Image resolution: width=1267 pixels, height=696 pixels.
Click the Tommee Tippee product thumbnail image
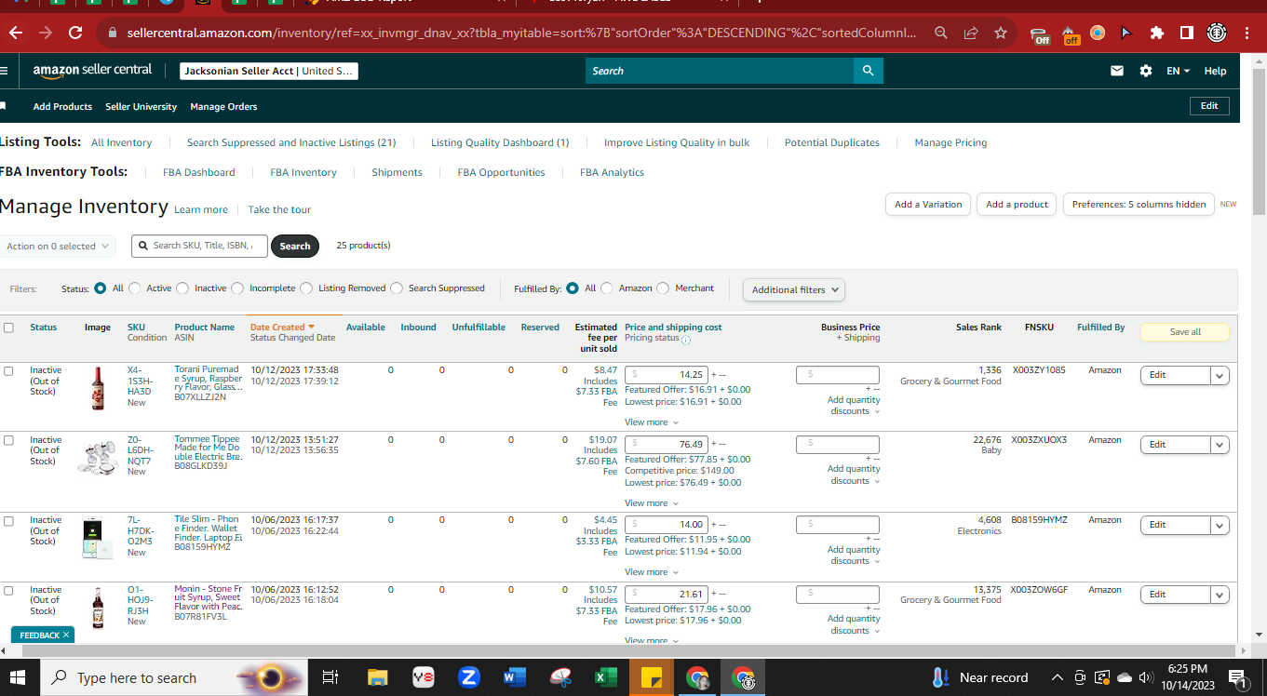pyautogui.click(x=97, y=458)
